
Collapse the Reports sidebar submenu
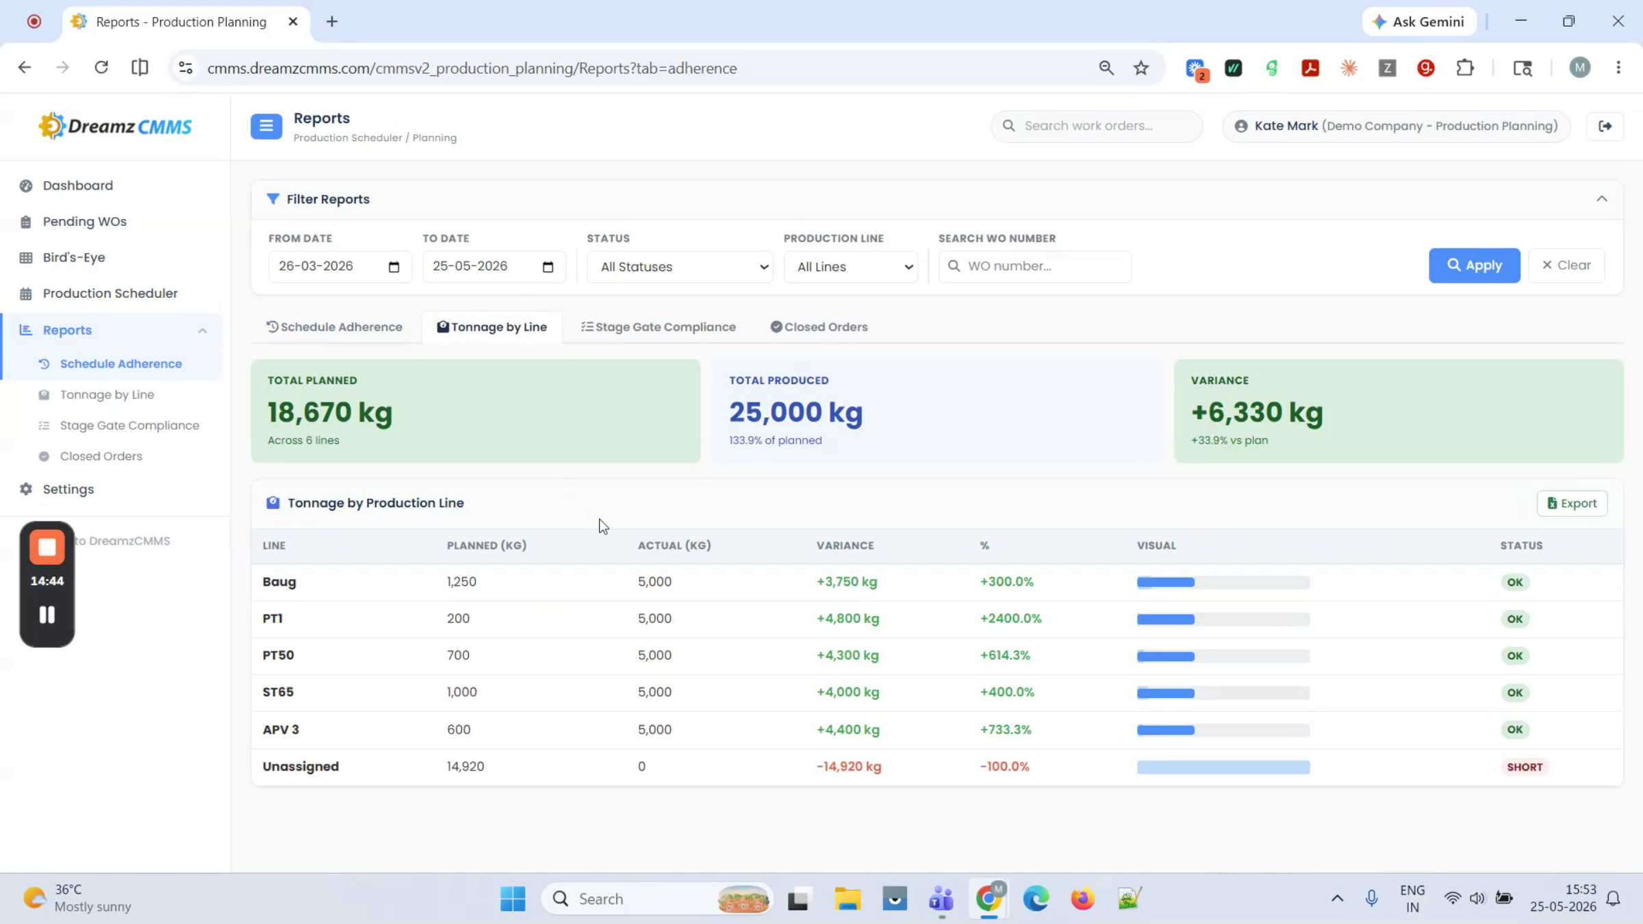click(x=203, y=331)
